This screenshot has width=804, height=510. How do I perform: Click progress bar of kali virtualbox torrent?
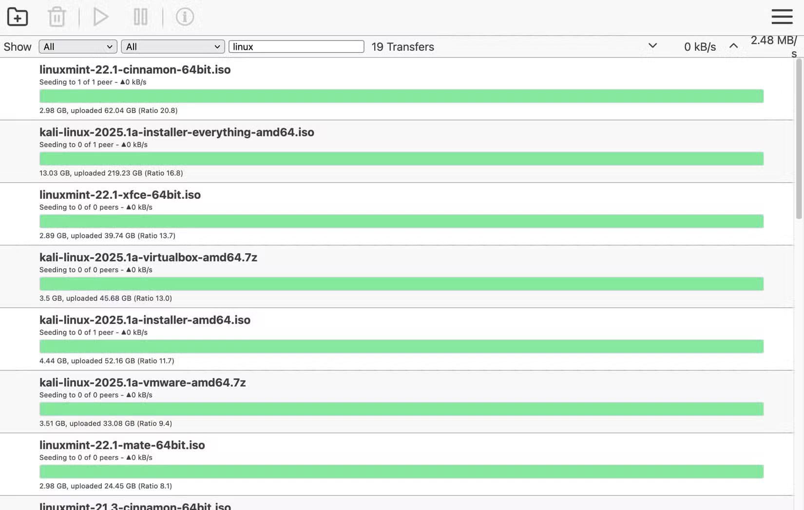click(402, 284)
